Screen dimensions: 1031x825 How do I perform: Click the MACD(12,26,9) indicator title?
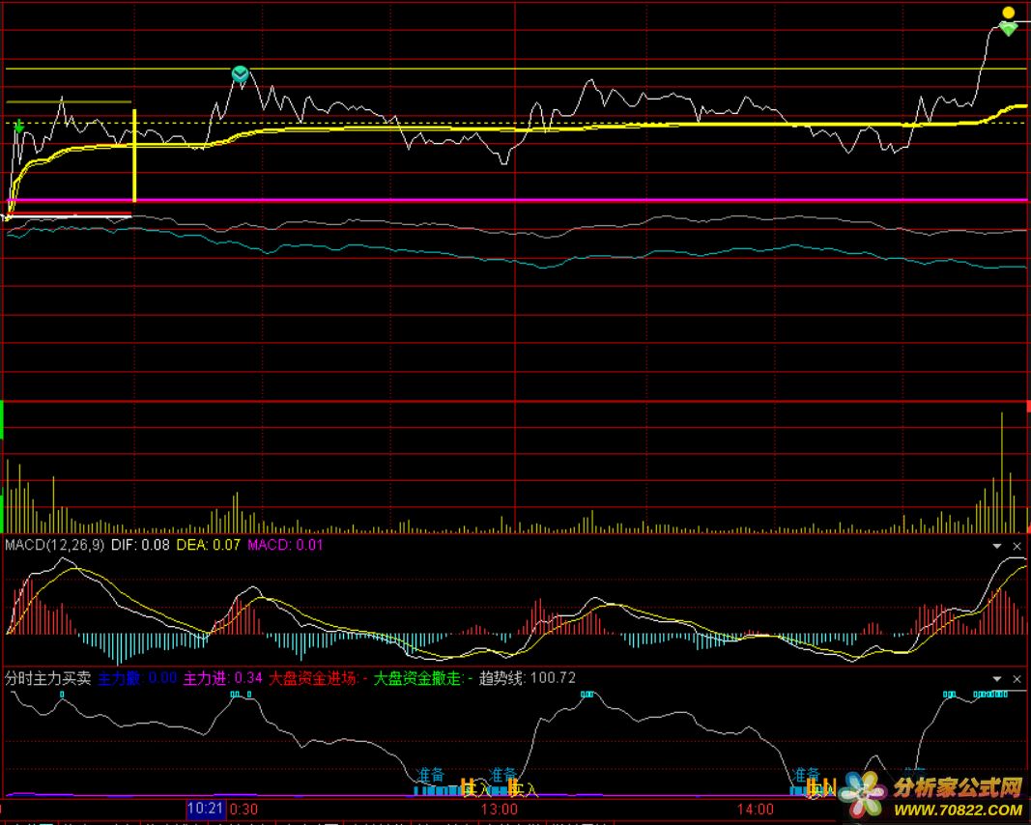pyautogui.click(x=55, y=545)
